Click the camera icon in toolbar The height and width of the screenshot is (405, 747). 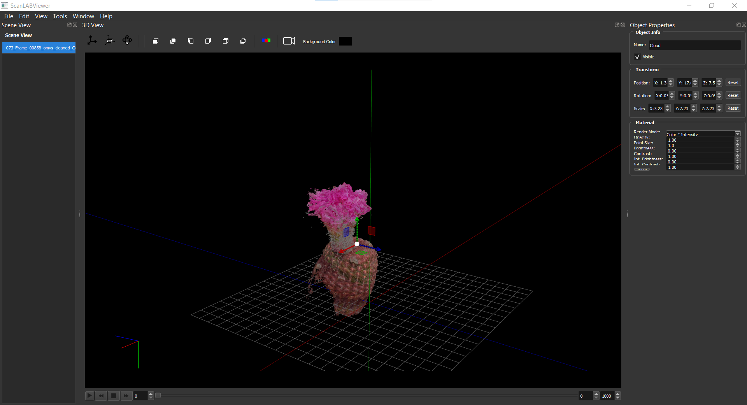coord(289,41)
